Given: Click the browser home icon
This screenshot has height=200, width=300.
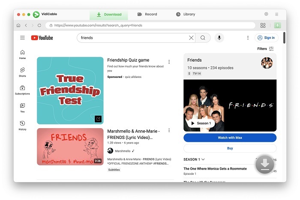Looking at the screenshot, I should pos(18,25).
